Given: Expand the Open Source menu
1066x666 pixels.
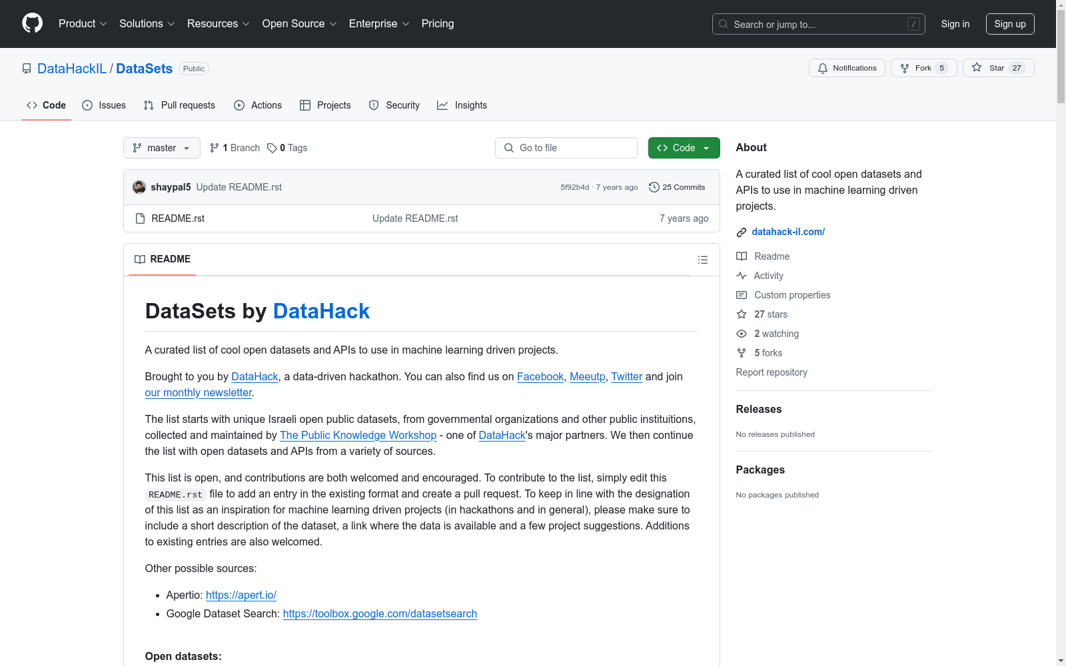Looking at the screenshot, I should 300,24.
